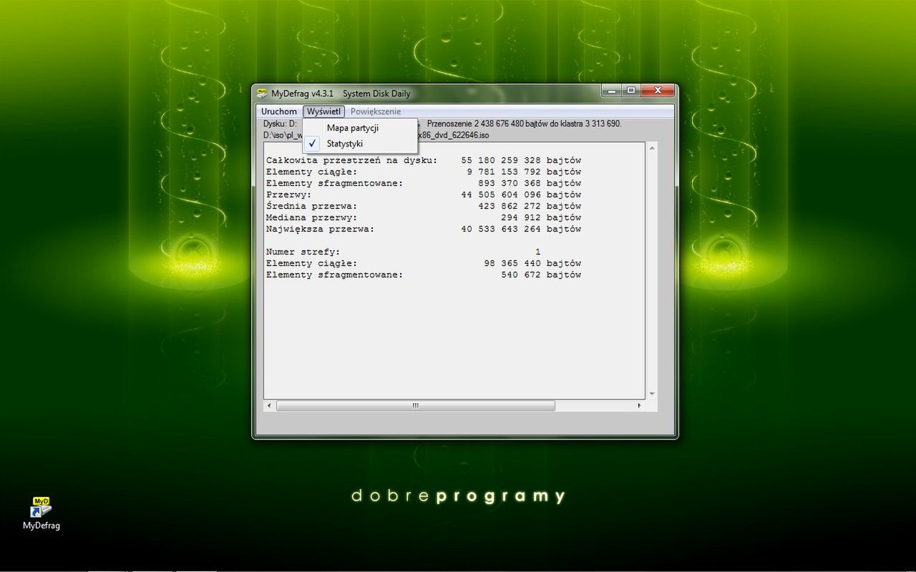Toggle the checked Statystyki menu entry
916x572 pixels.
click(x=360, y=144)
